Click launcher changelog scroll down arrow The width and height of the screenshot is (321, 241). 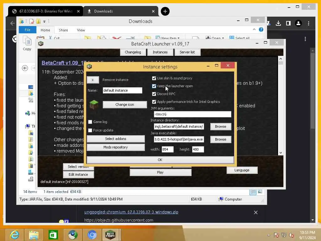coord(281,153)
